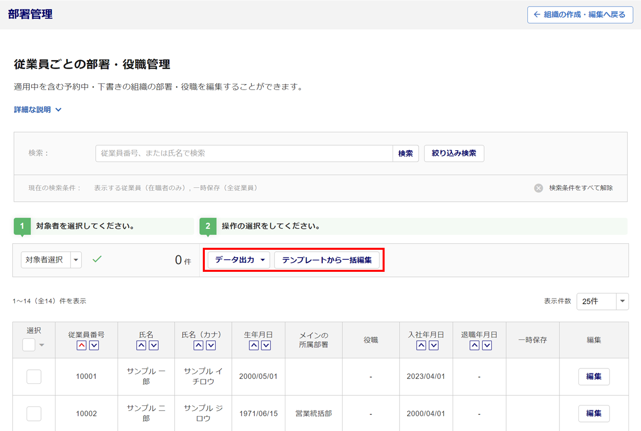Image resolution: width=641 pixels, height=431 pixels.
Task: Click the 部署管理 page title
Action: pos(31,15)
